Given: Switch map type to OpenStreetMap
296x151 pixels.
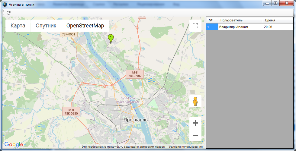Looking at the screenshot, I should point(85,26).
